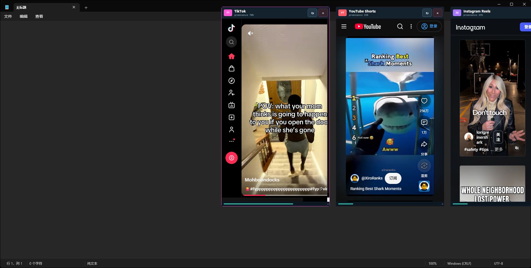
Task: Open TikTok profile person icon
Action: pyautogui.click(x=231, y=130)
